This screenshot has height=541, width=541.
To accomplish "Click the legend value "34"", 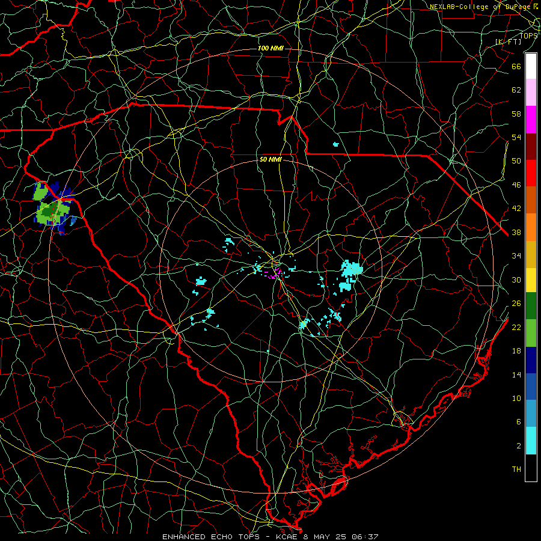I will coord(516,255).
